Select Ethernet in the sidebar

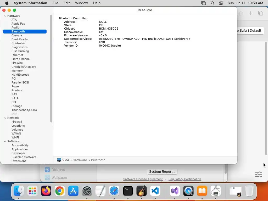17,55
